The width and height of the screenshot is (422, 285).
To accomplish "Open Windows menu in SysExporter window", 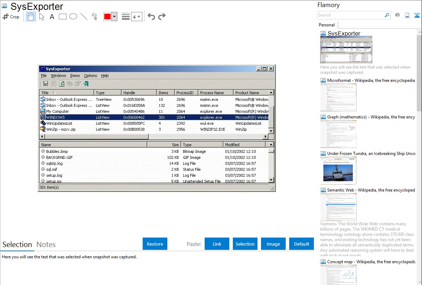I will tap(58, 76).
